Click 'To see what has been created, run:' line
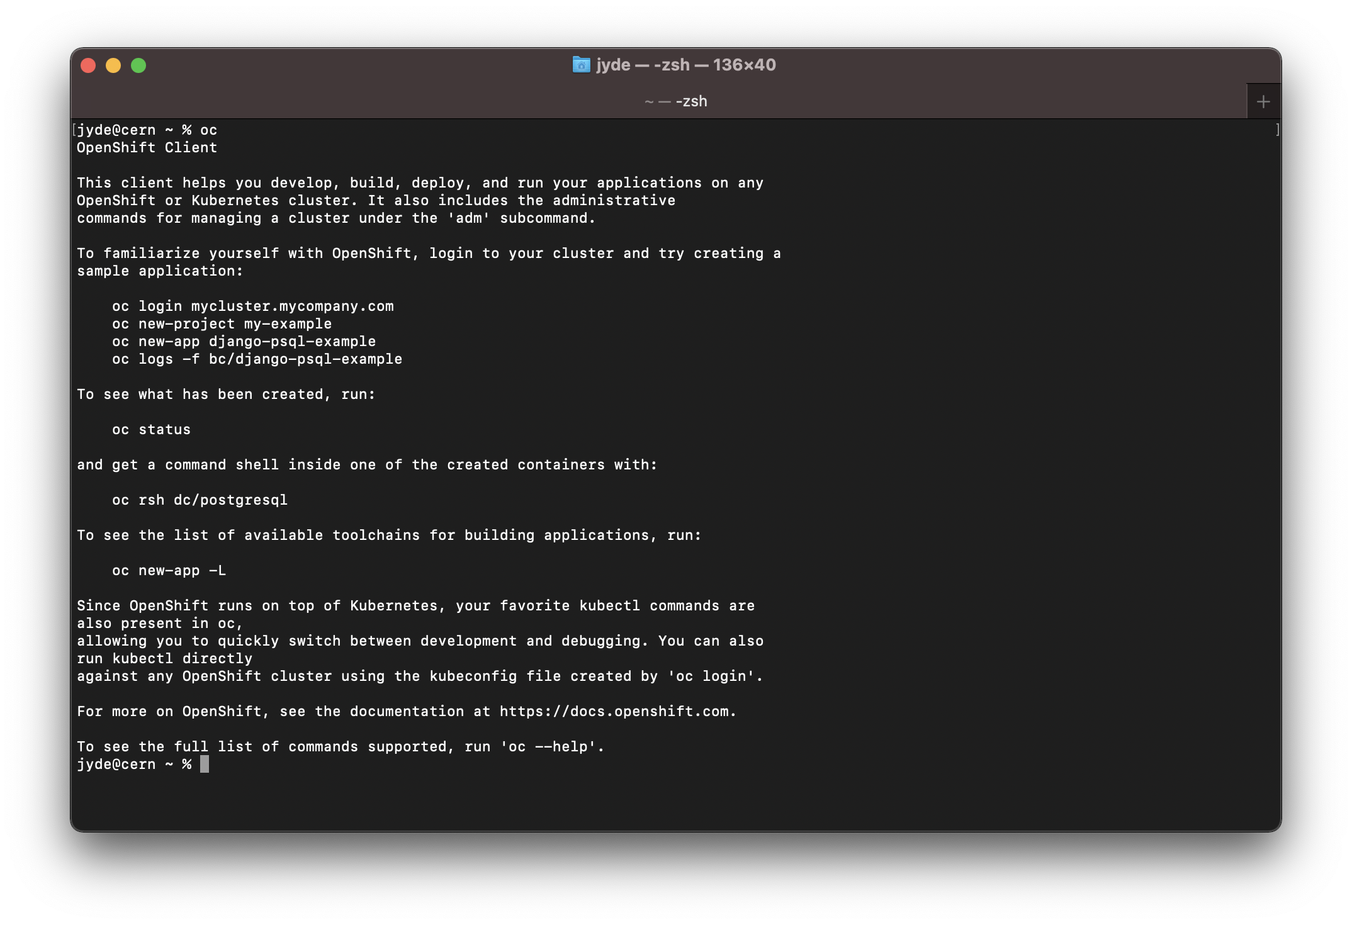Image resolution: width=1352 pixels, height=925 pixels. 227,395
